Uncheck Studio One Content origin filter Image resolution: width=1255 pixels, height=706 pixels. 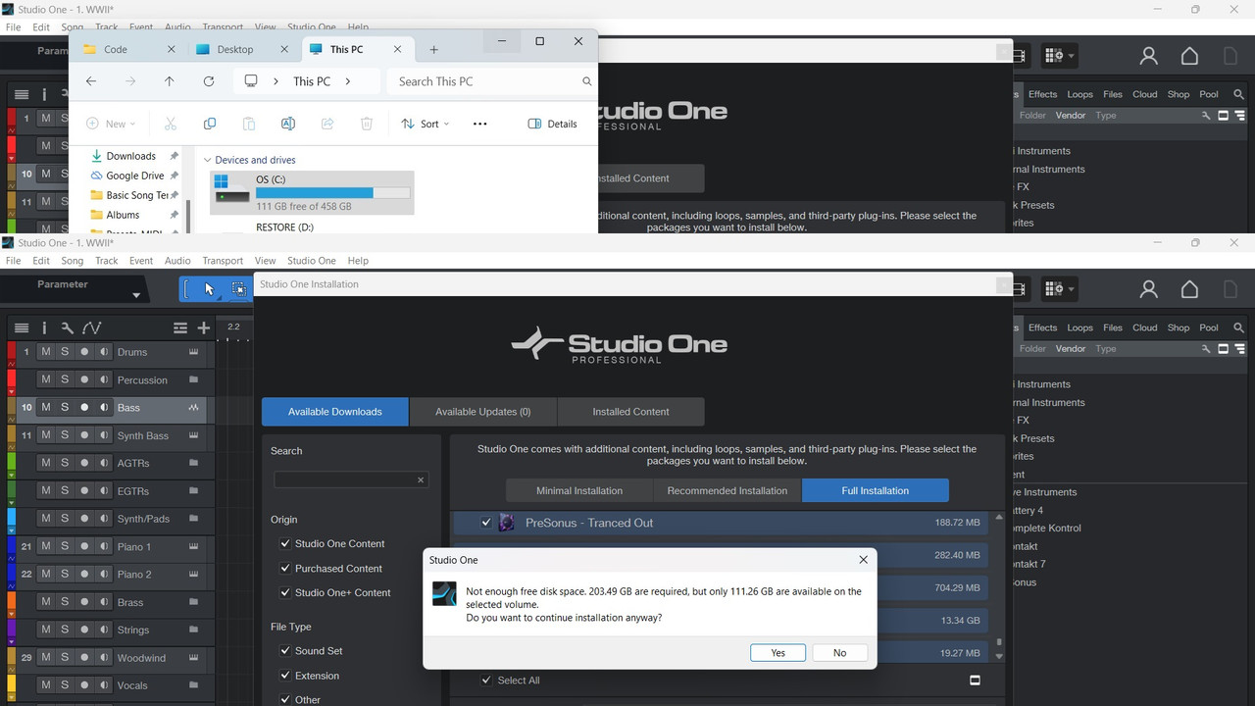tap(285, 543)
